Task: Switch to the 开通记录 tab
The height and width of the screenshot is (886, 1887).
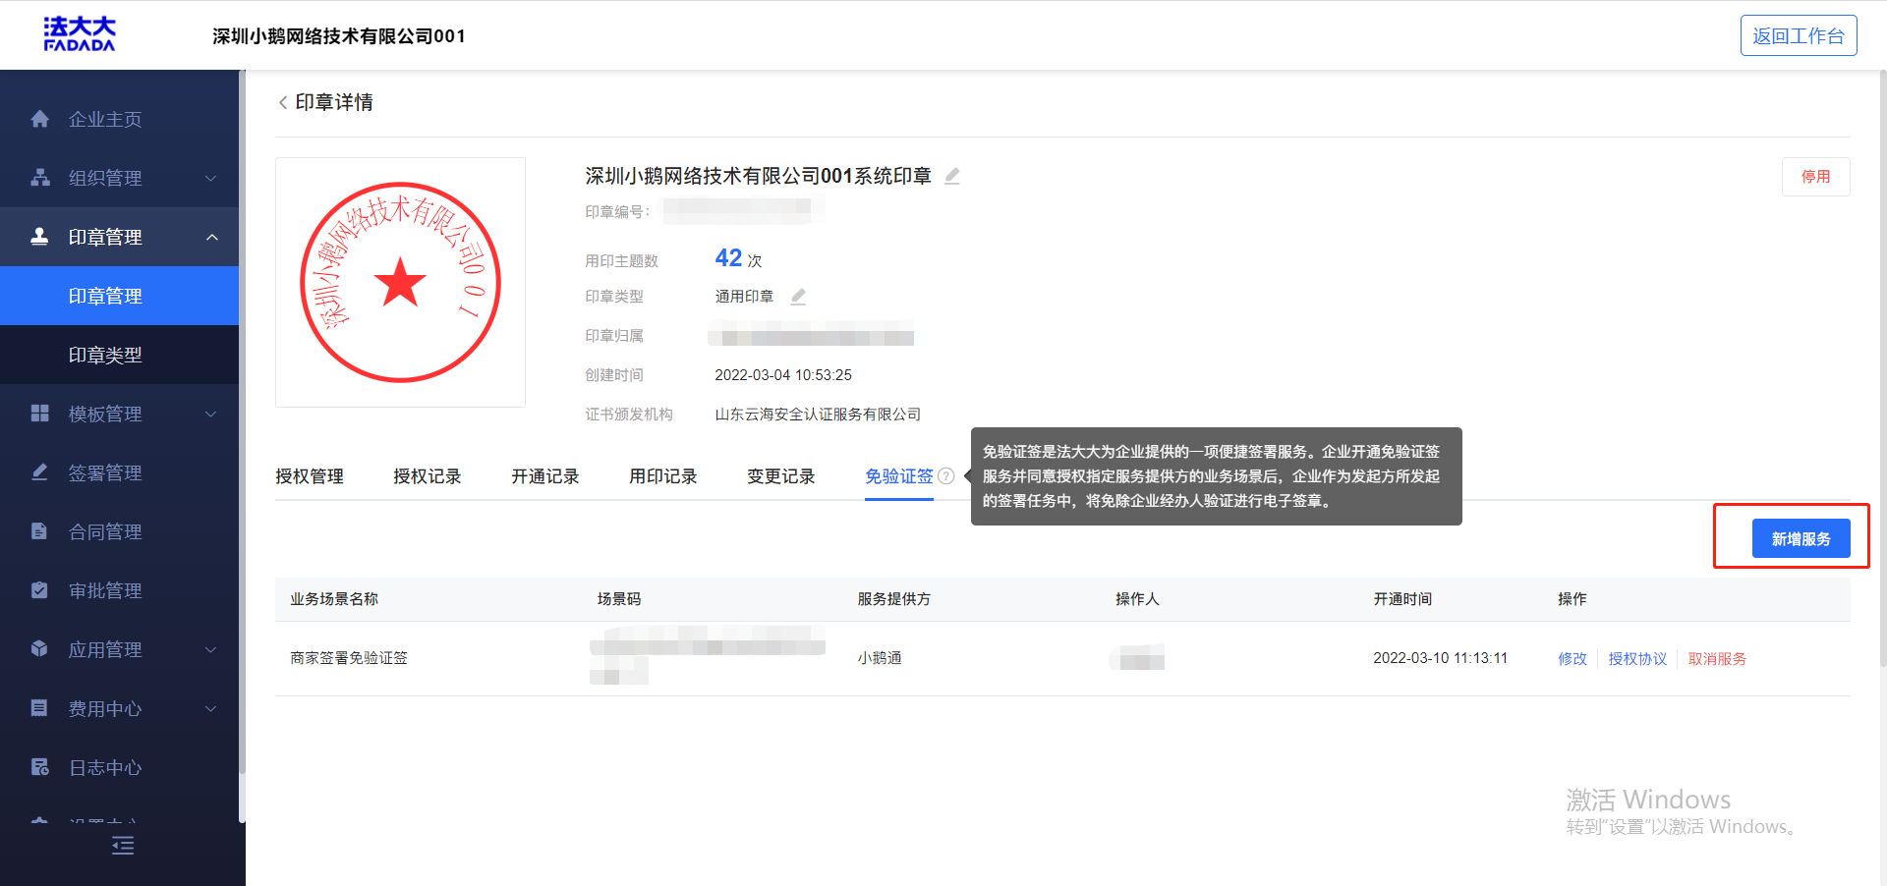Action: tap(545, 476)
